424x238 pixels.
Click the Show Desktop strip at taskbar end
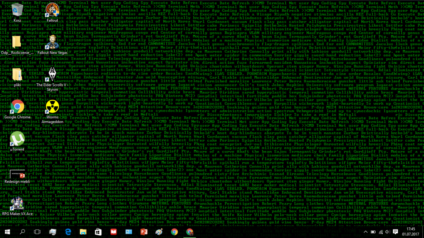(423, 232)
